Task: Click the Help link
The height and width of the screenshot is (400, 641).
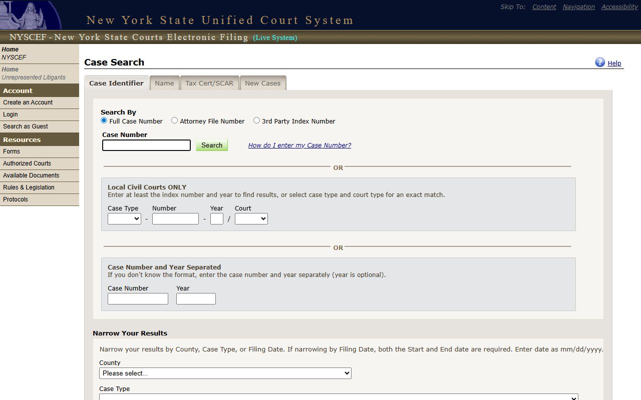Action: (x=614, y=63)
